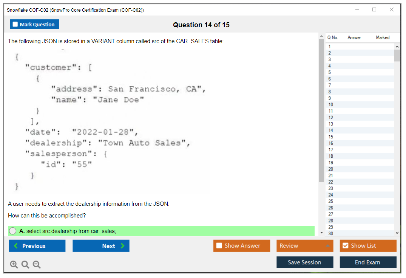Viewport: 406px width, 278px height.
Task: Maximize the exam window
Action: (x=374, y=10)
